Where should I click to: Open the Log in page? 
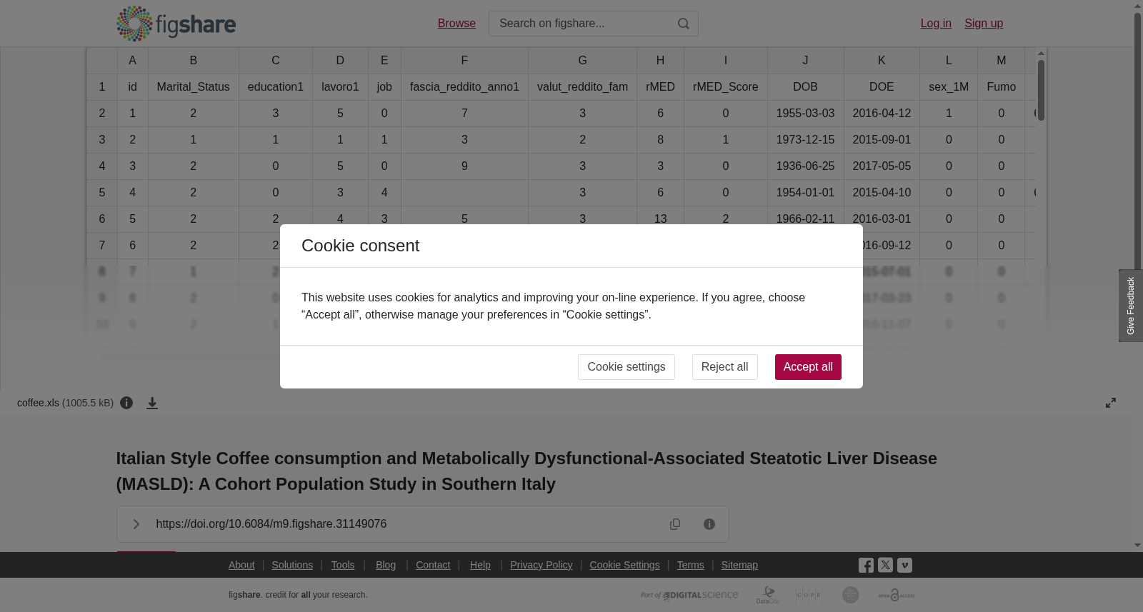click(936, 24)
